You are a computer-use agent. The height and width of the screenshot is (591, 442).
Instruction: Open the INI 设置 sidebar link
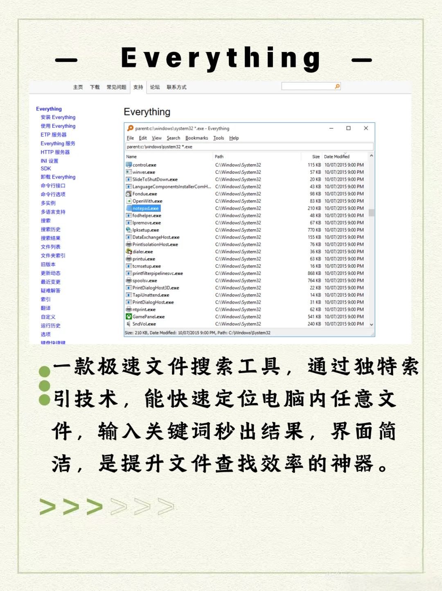50,161
